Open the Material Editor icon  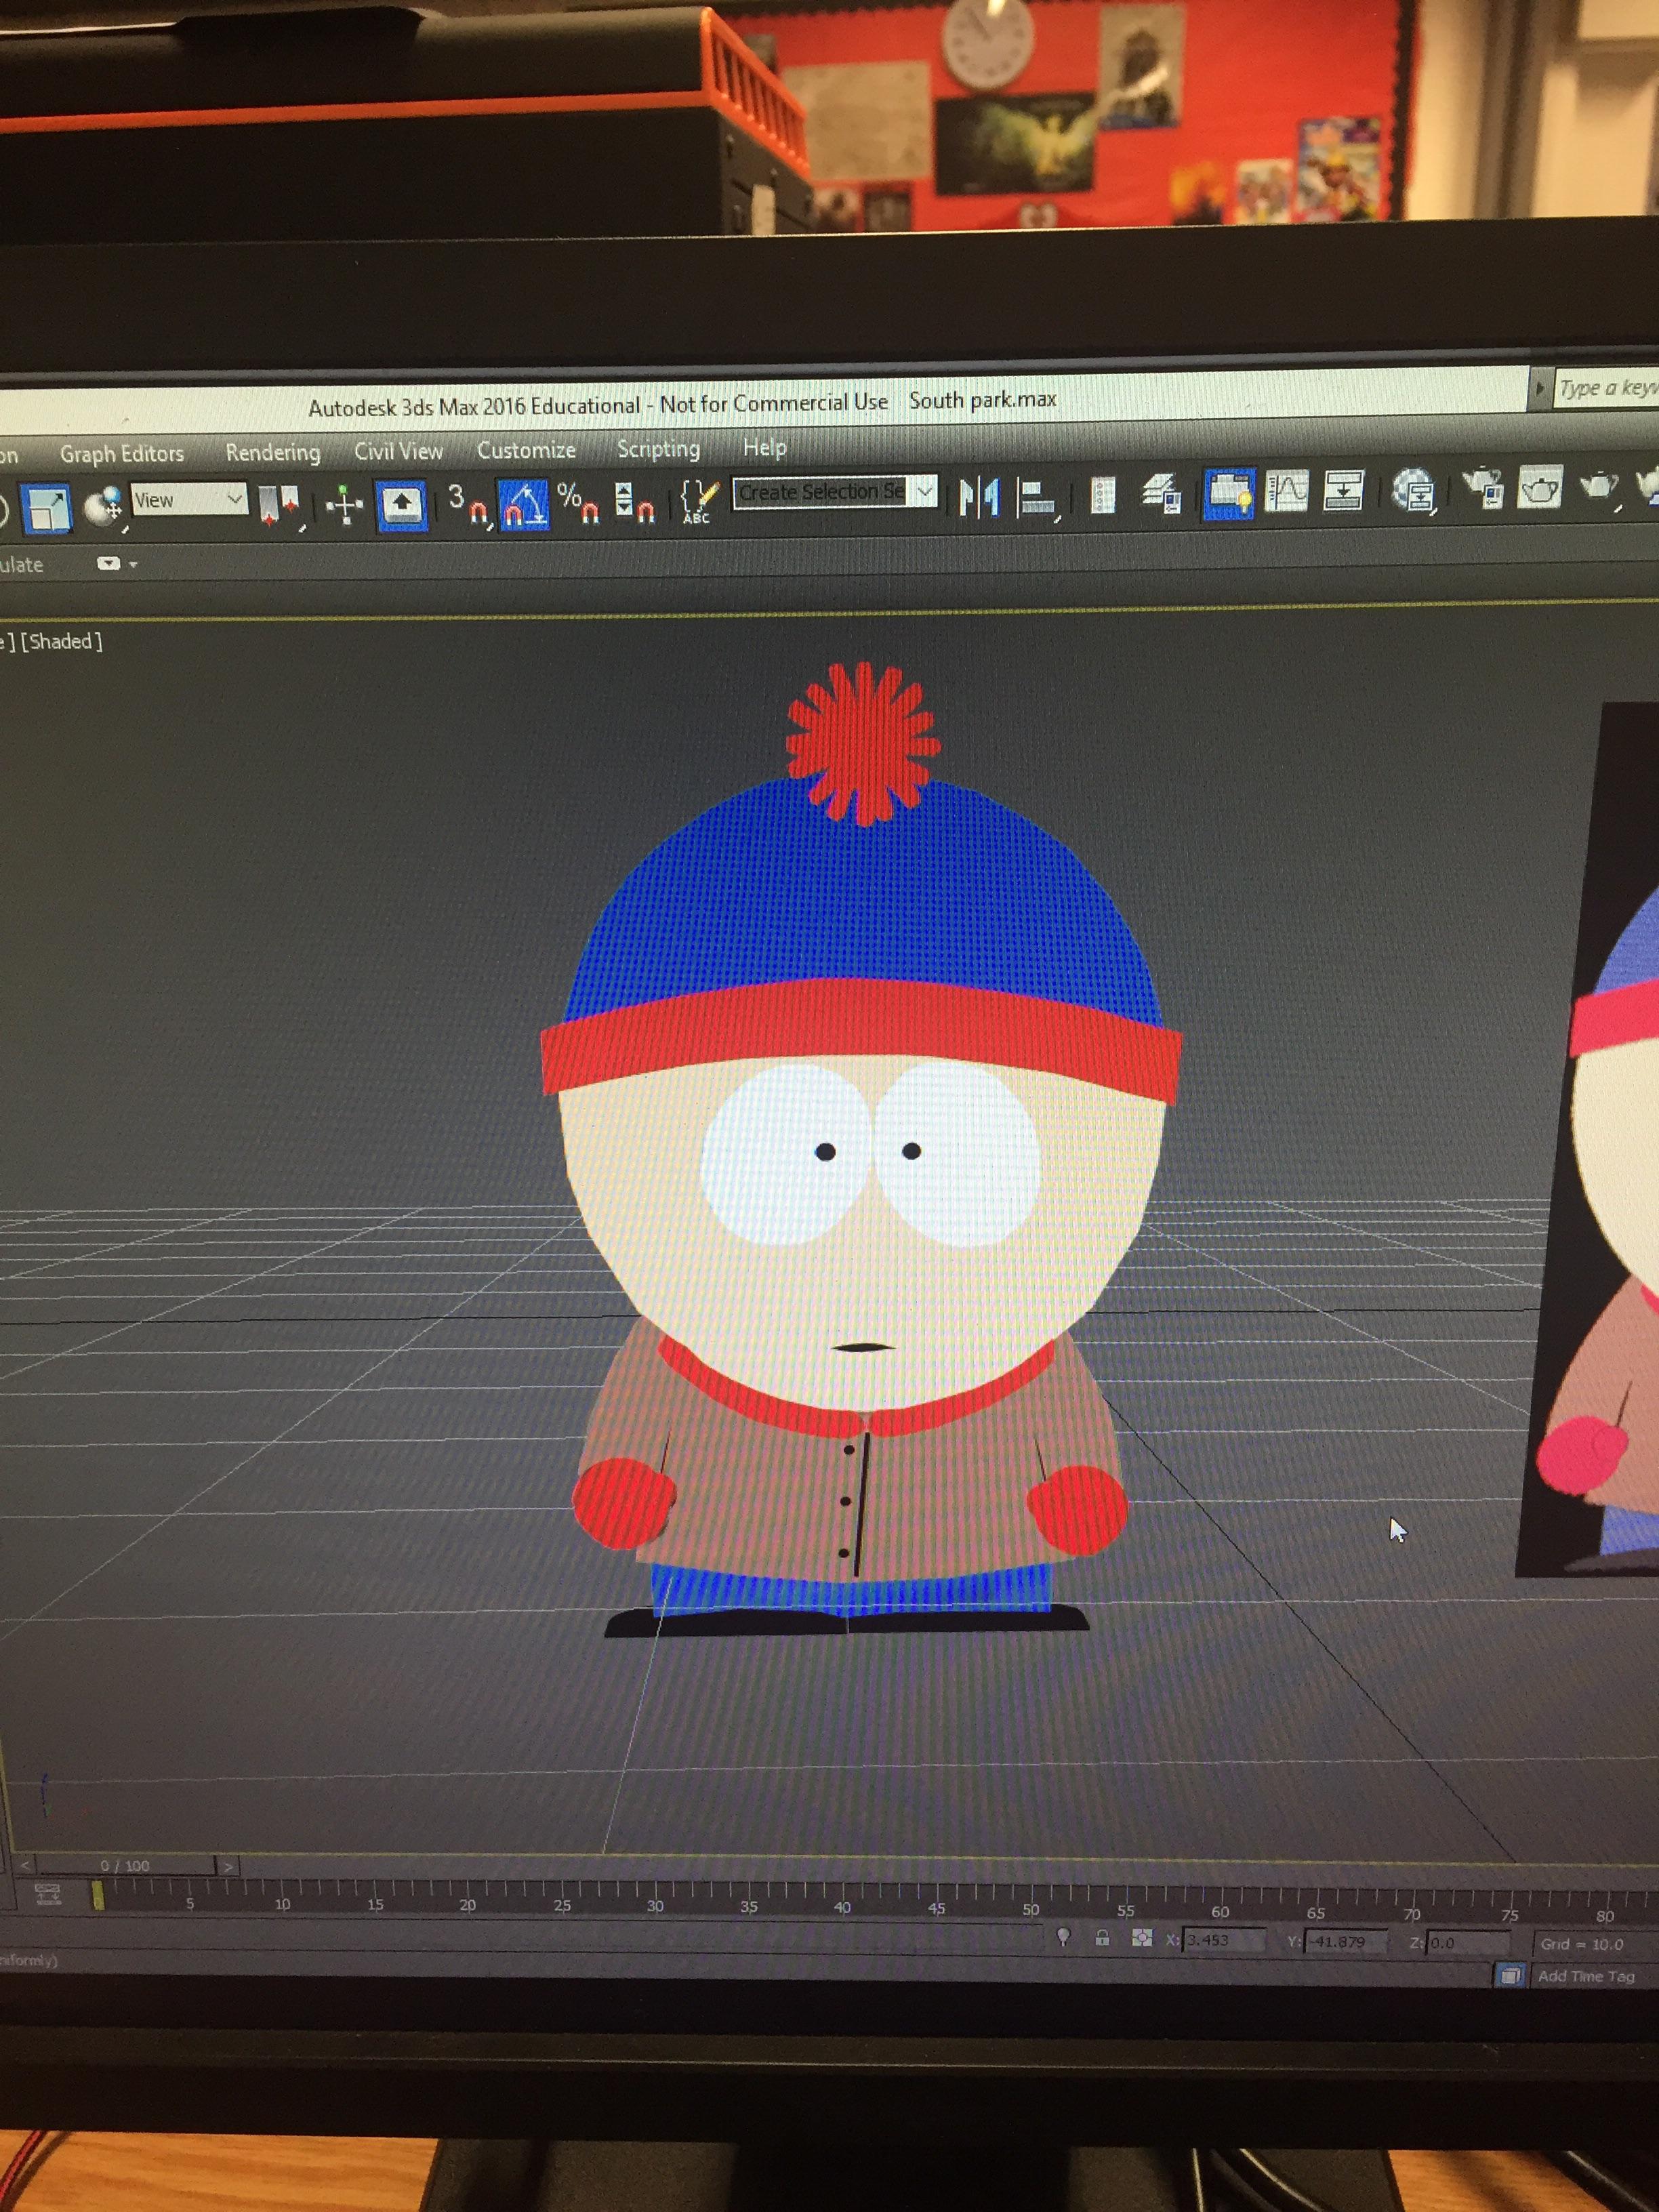(x=1412, y=491)
